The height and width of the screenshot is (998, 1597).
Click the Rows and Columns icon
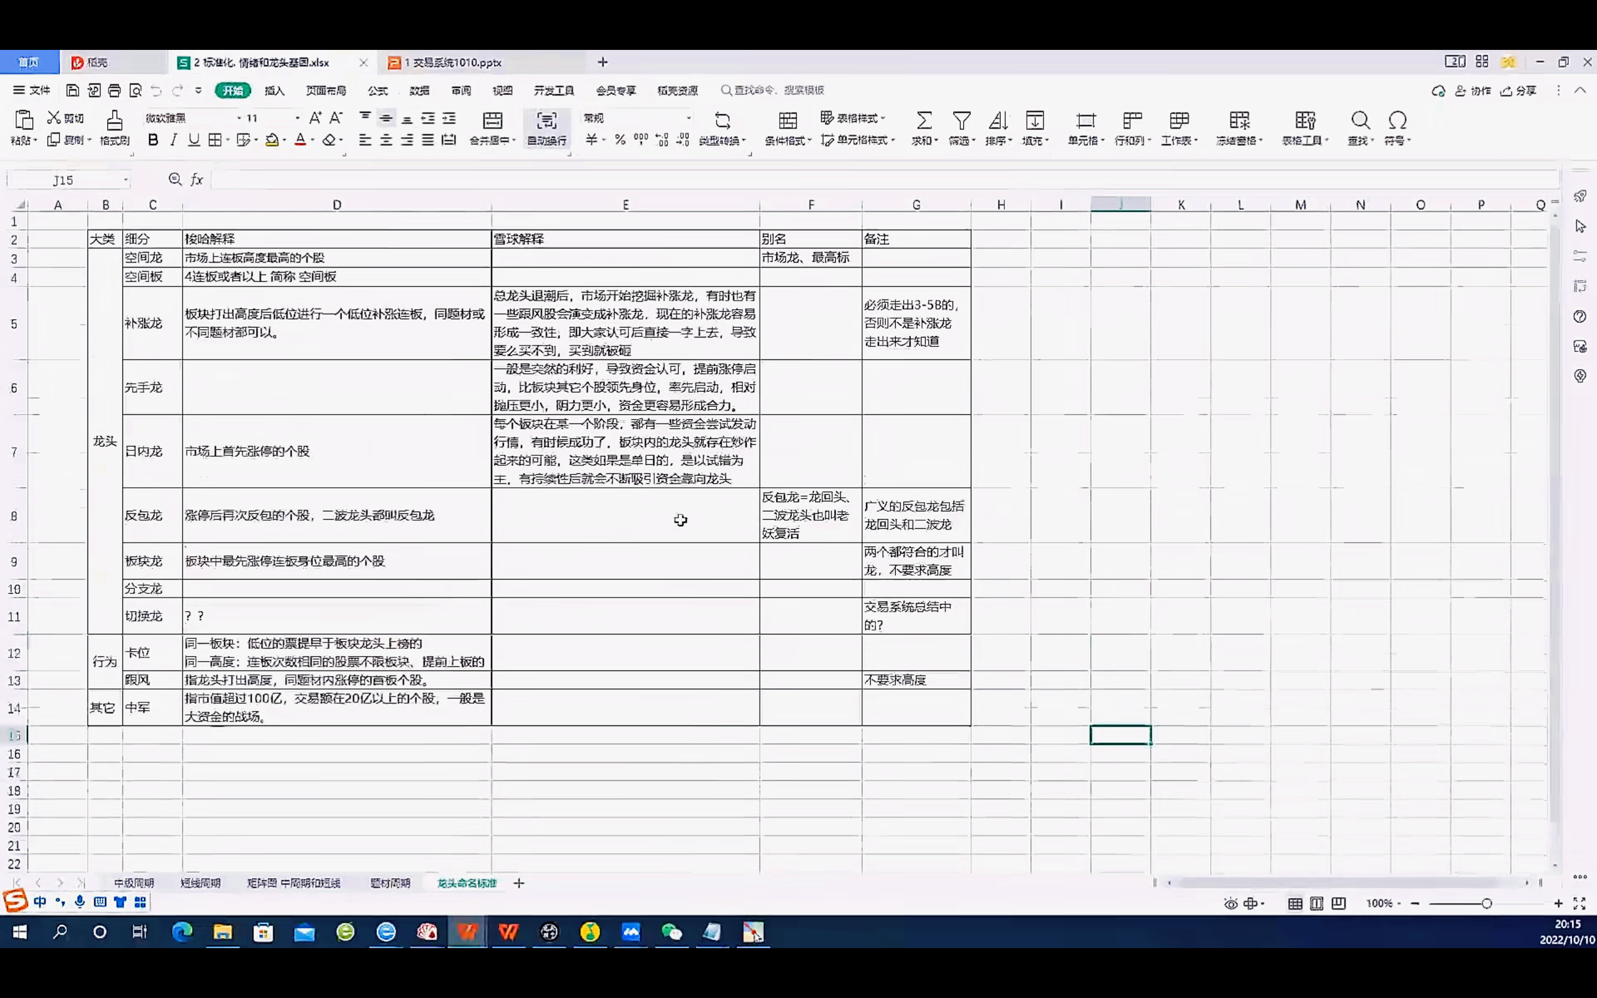click(x=1132, y=120)
